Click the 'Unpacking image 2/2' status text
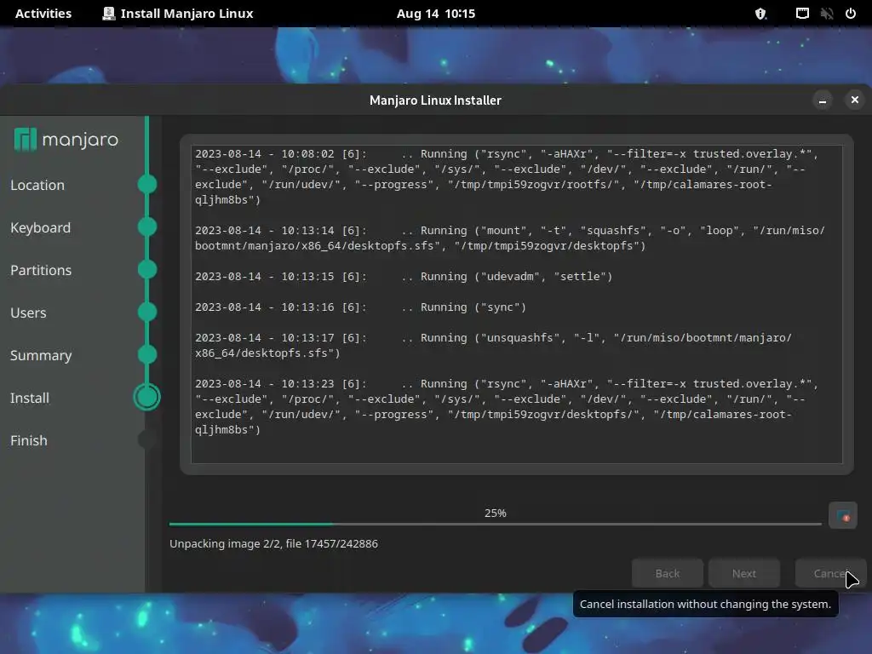The width and height of the screenshot is (872, 654). [x=273, y=543]
